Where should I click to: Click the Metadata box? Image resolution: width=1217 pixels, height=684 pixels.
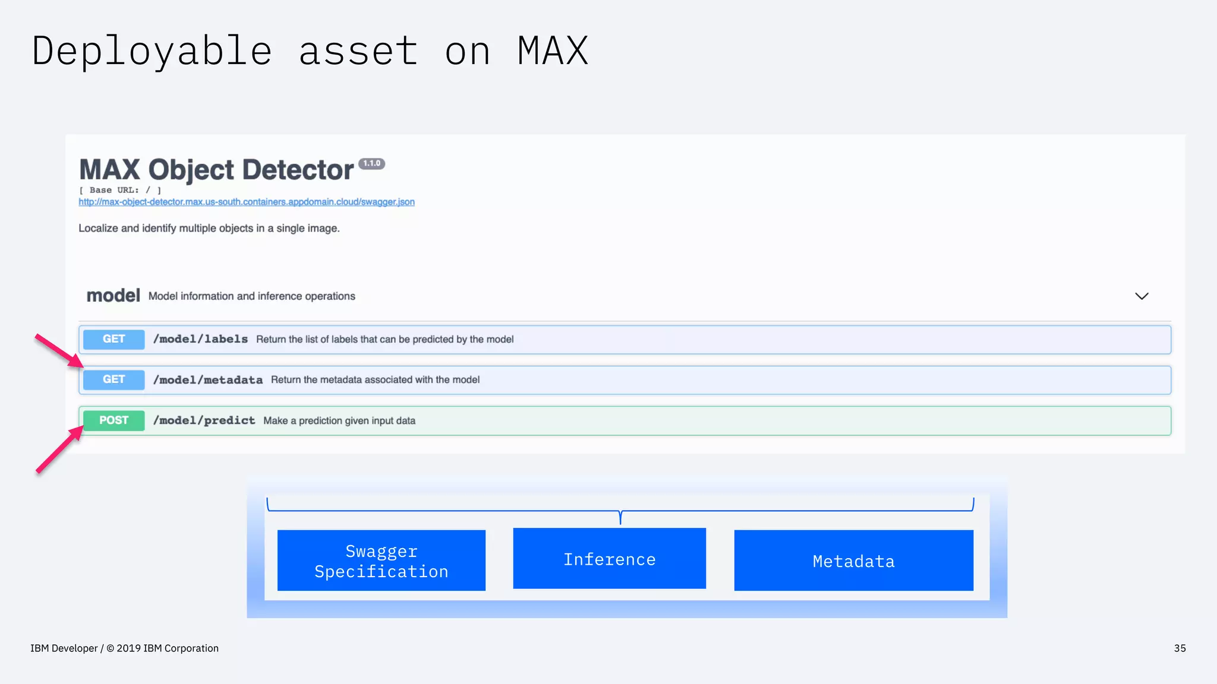[854, 560]
